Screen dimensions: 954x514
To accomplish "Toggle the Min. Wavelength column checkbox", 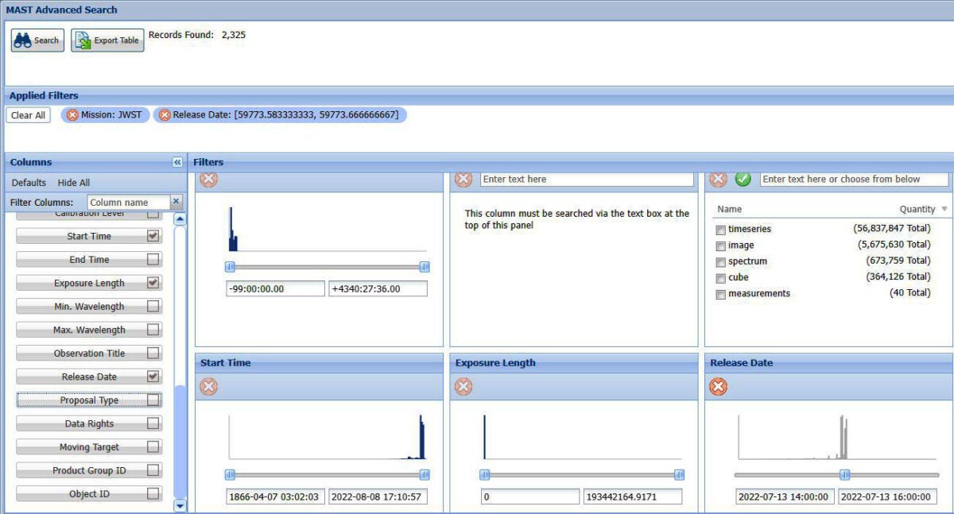I will point(153,307).
